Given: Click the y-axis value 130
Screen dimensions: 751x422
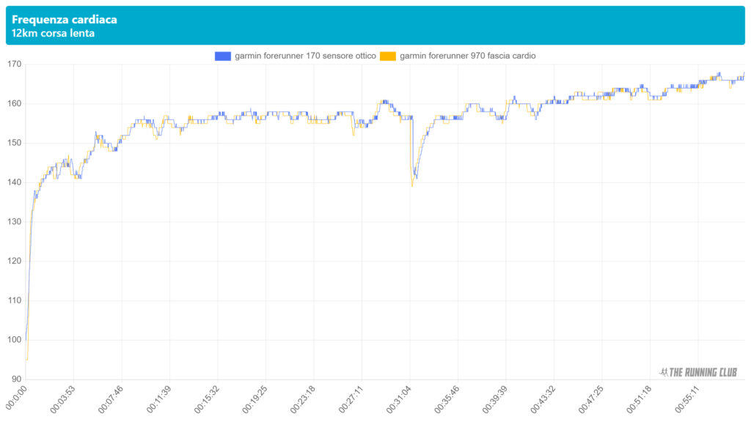Looking at the screenshot, I should click(15, 221).
